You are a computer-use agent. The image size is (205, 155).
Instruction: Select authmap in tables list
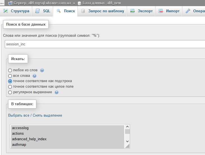tap(67, 145)
